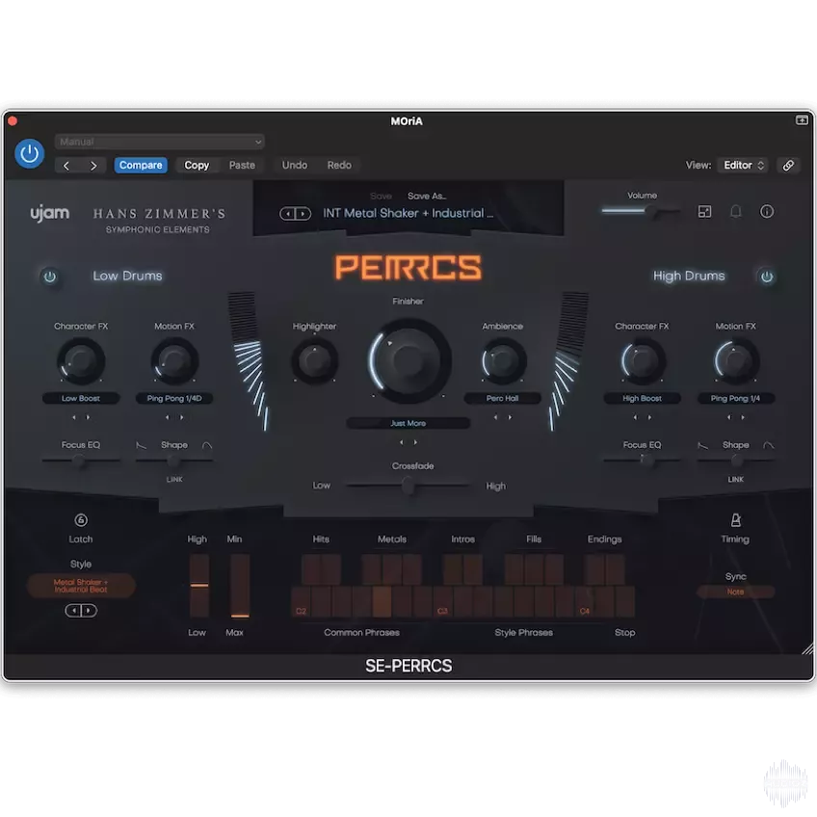Open the Metal Shaker + Industrial Beat style
Screen dimensions: 817x817
click(x=81, y=586)
